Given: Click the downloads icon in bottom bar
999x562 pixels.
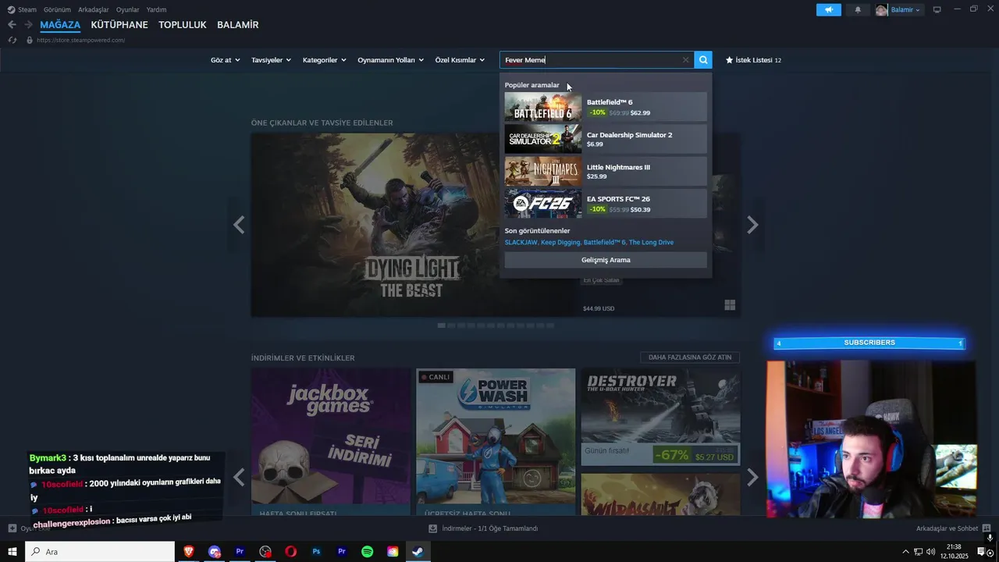Looking at the screenshot, I should [433, 528].
